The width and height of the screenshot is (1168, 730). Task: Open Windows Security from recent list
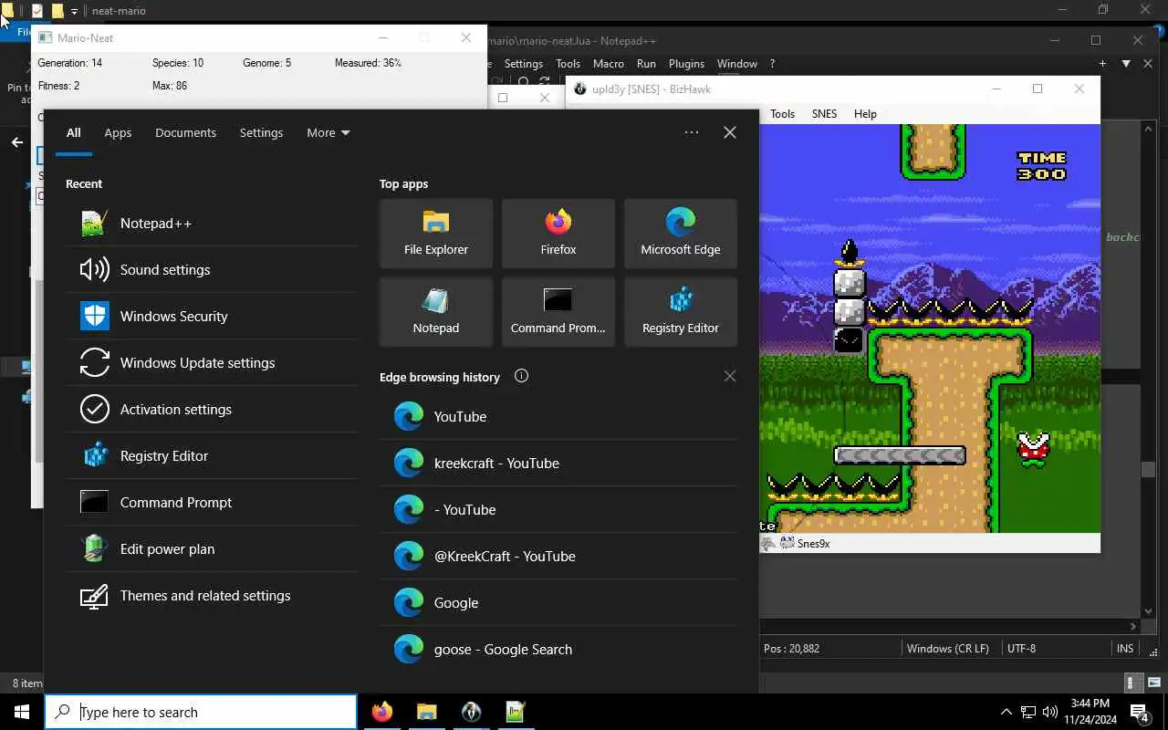click(212, 317)
